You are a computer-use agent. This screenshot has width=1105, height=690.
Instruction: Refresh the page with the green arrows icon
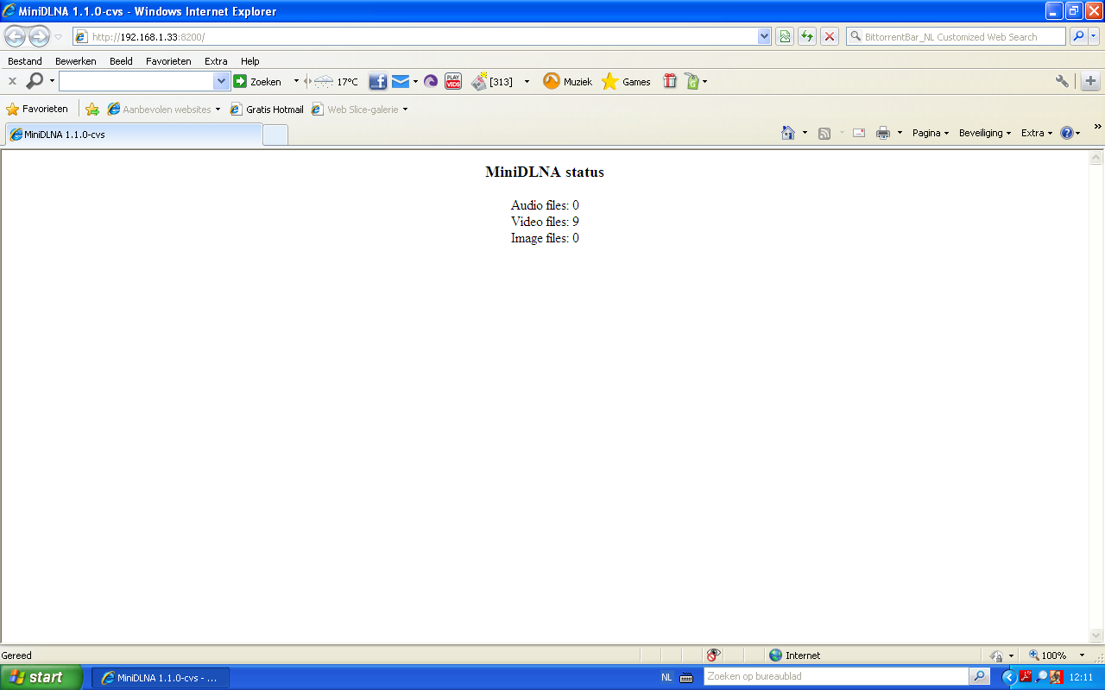(807, 36)
